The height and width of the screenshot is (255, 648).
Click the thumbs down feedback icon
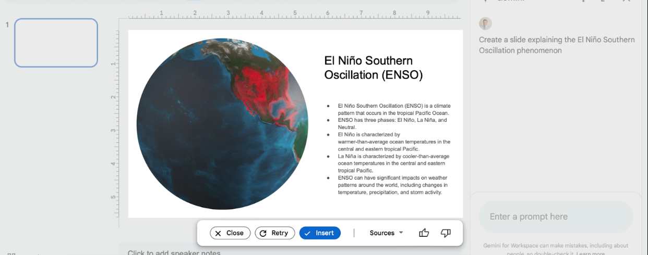click(446, 233)
